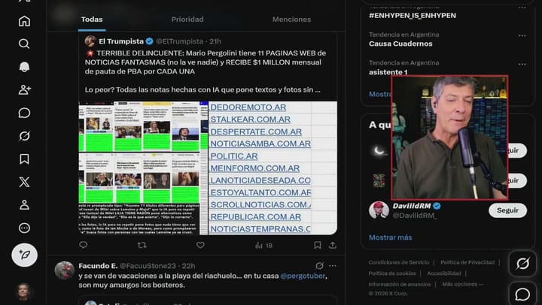Open the account avatar at sidebar bottom

pyautogui.click(x=23, y=291)
